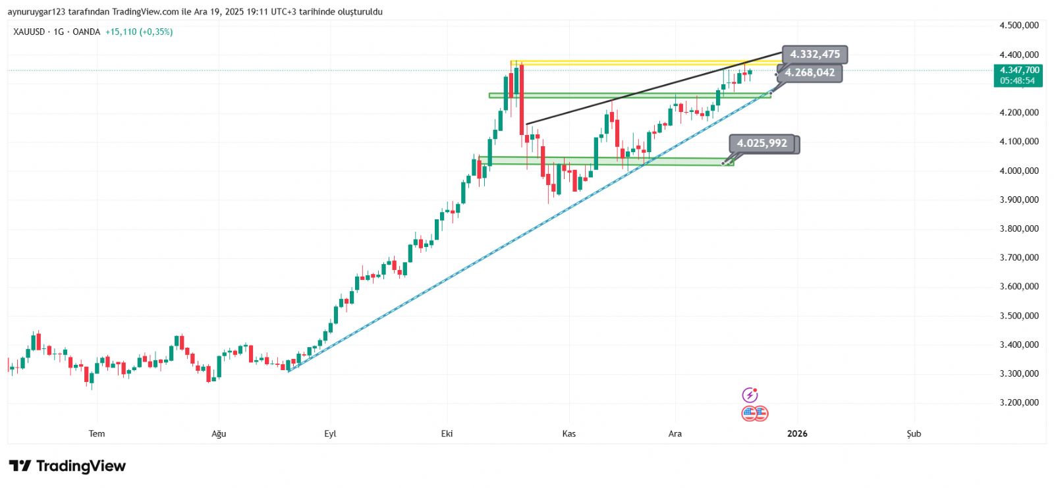Click the XAUUSD symbol title
This screenshot has height=488, width=1054.
click(x=29, y=32)
